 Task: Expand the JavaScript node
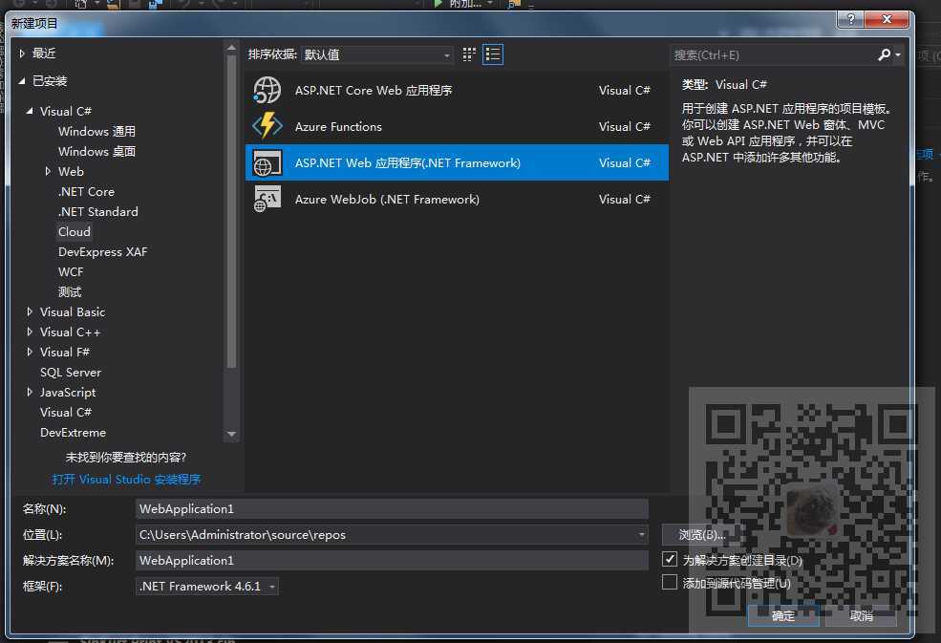[30, 392]
